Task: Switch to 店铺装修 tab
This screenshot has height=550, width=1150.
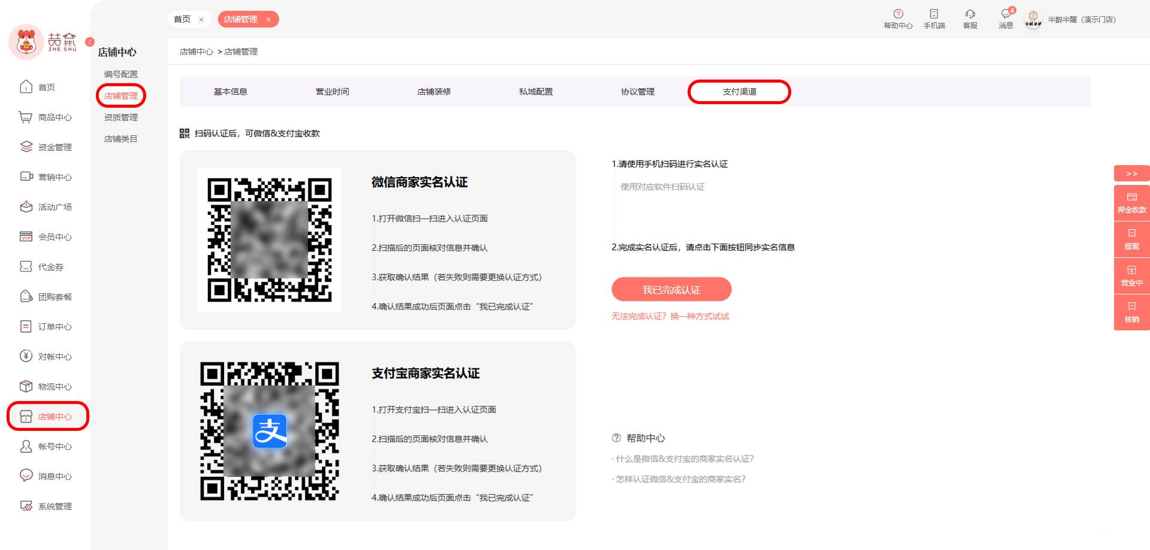Action: coord(434,92)
